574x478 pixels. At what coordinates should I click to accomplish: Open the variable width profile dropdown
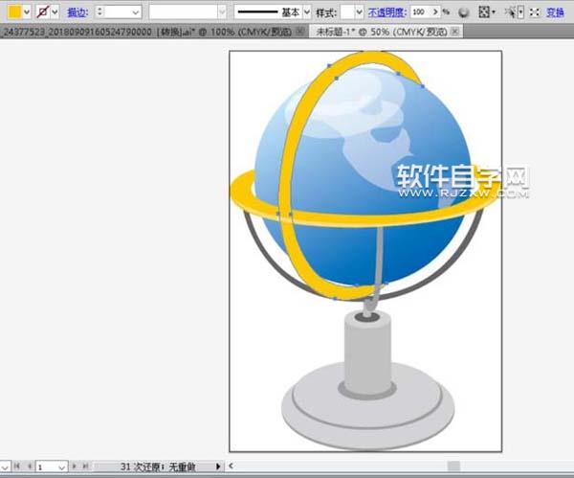coord(222,12)
